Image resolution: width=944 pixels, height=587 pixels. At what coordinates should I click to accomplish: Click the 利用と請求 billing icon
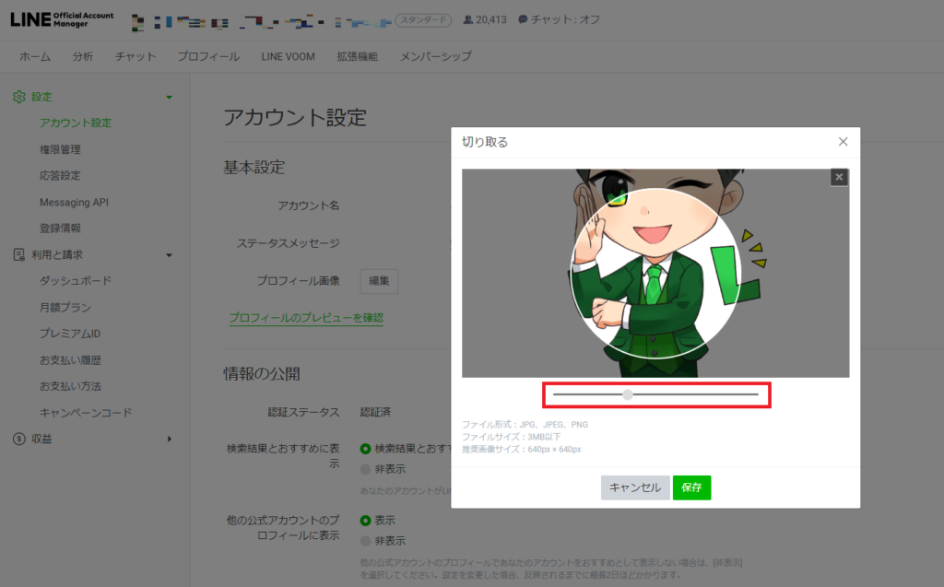(17, 254)
